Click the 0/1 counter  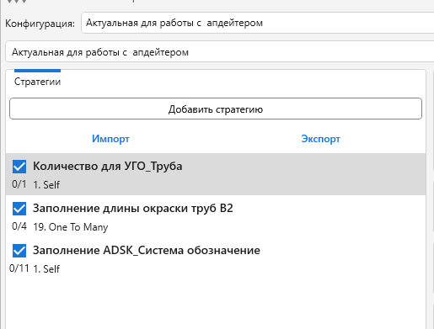[19, 184]
